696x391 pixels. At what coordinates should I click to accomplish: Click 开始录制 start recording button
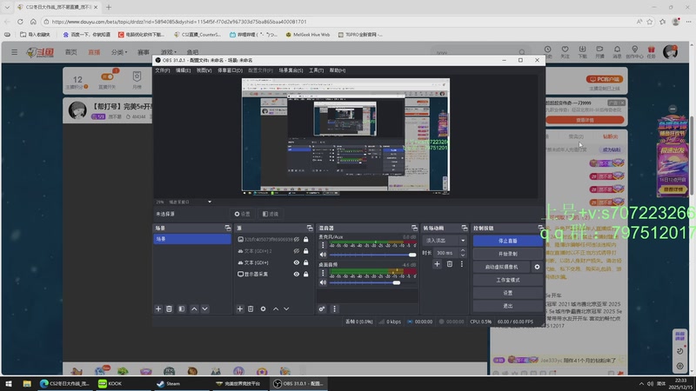coord(508,254)
